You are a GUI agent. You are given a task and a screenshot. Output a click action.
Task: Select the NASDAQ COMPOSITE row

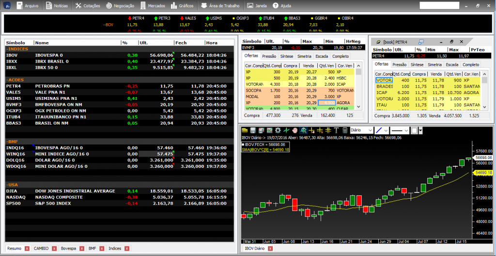[x=120, y=197]
